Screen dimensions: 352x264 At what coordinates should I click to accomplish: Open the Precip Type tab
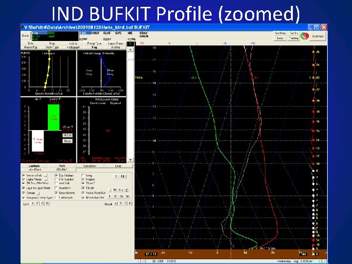(x=94, y=44)
